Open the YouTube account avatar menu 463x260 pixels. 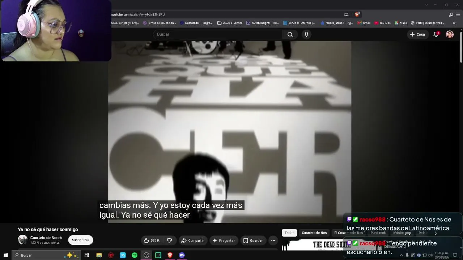[450, 34]
